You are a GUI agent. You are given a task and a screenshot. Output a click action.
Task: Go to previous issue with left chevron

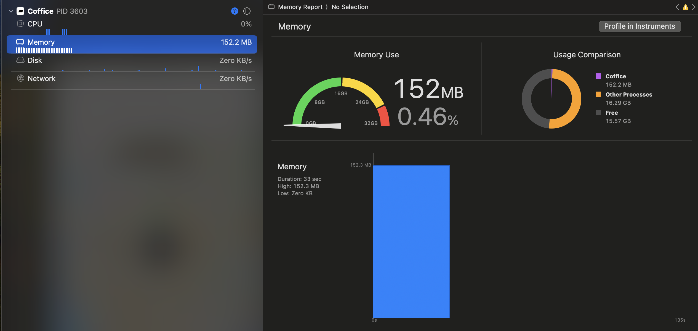[677, 7]
